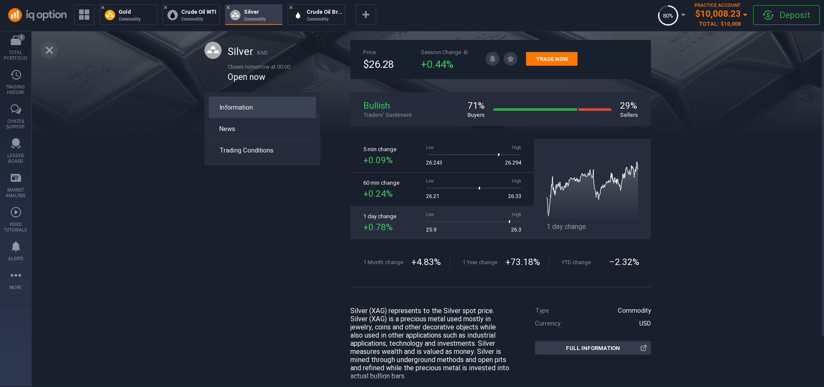This screenshot has width=824, height=387.
Task: Add a new asset tab with plus button
Action: 365,14
